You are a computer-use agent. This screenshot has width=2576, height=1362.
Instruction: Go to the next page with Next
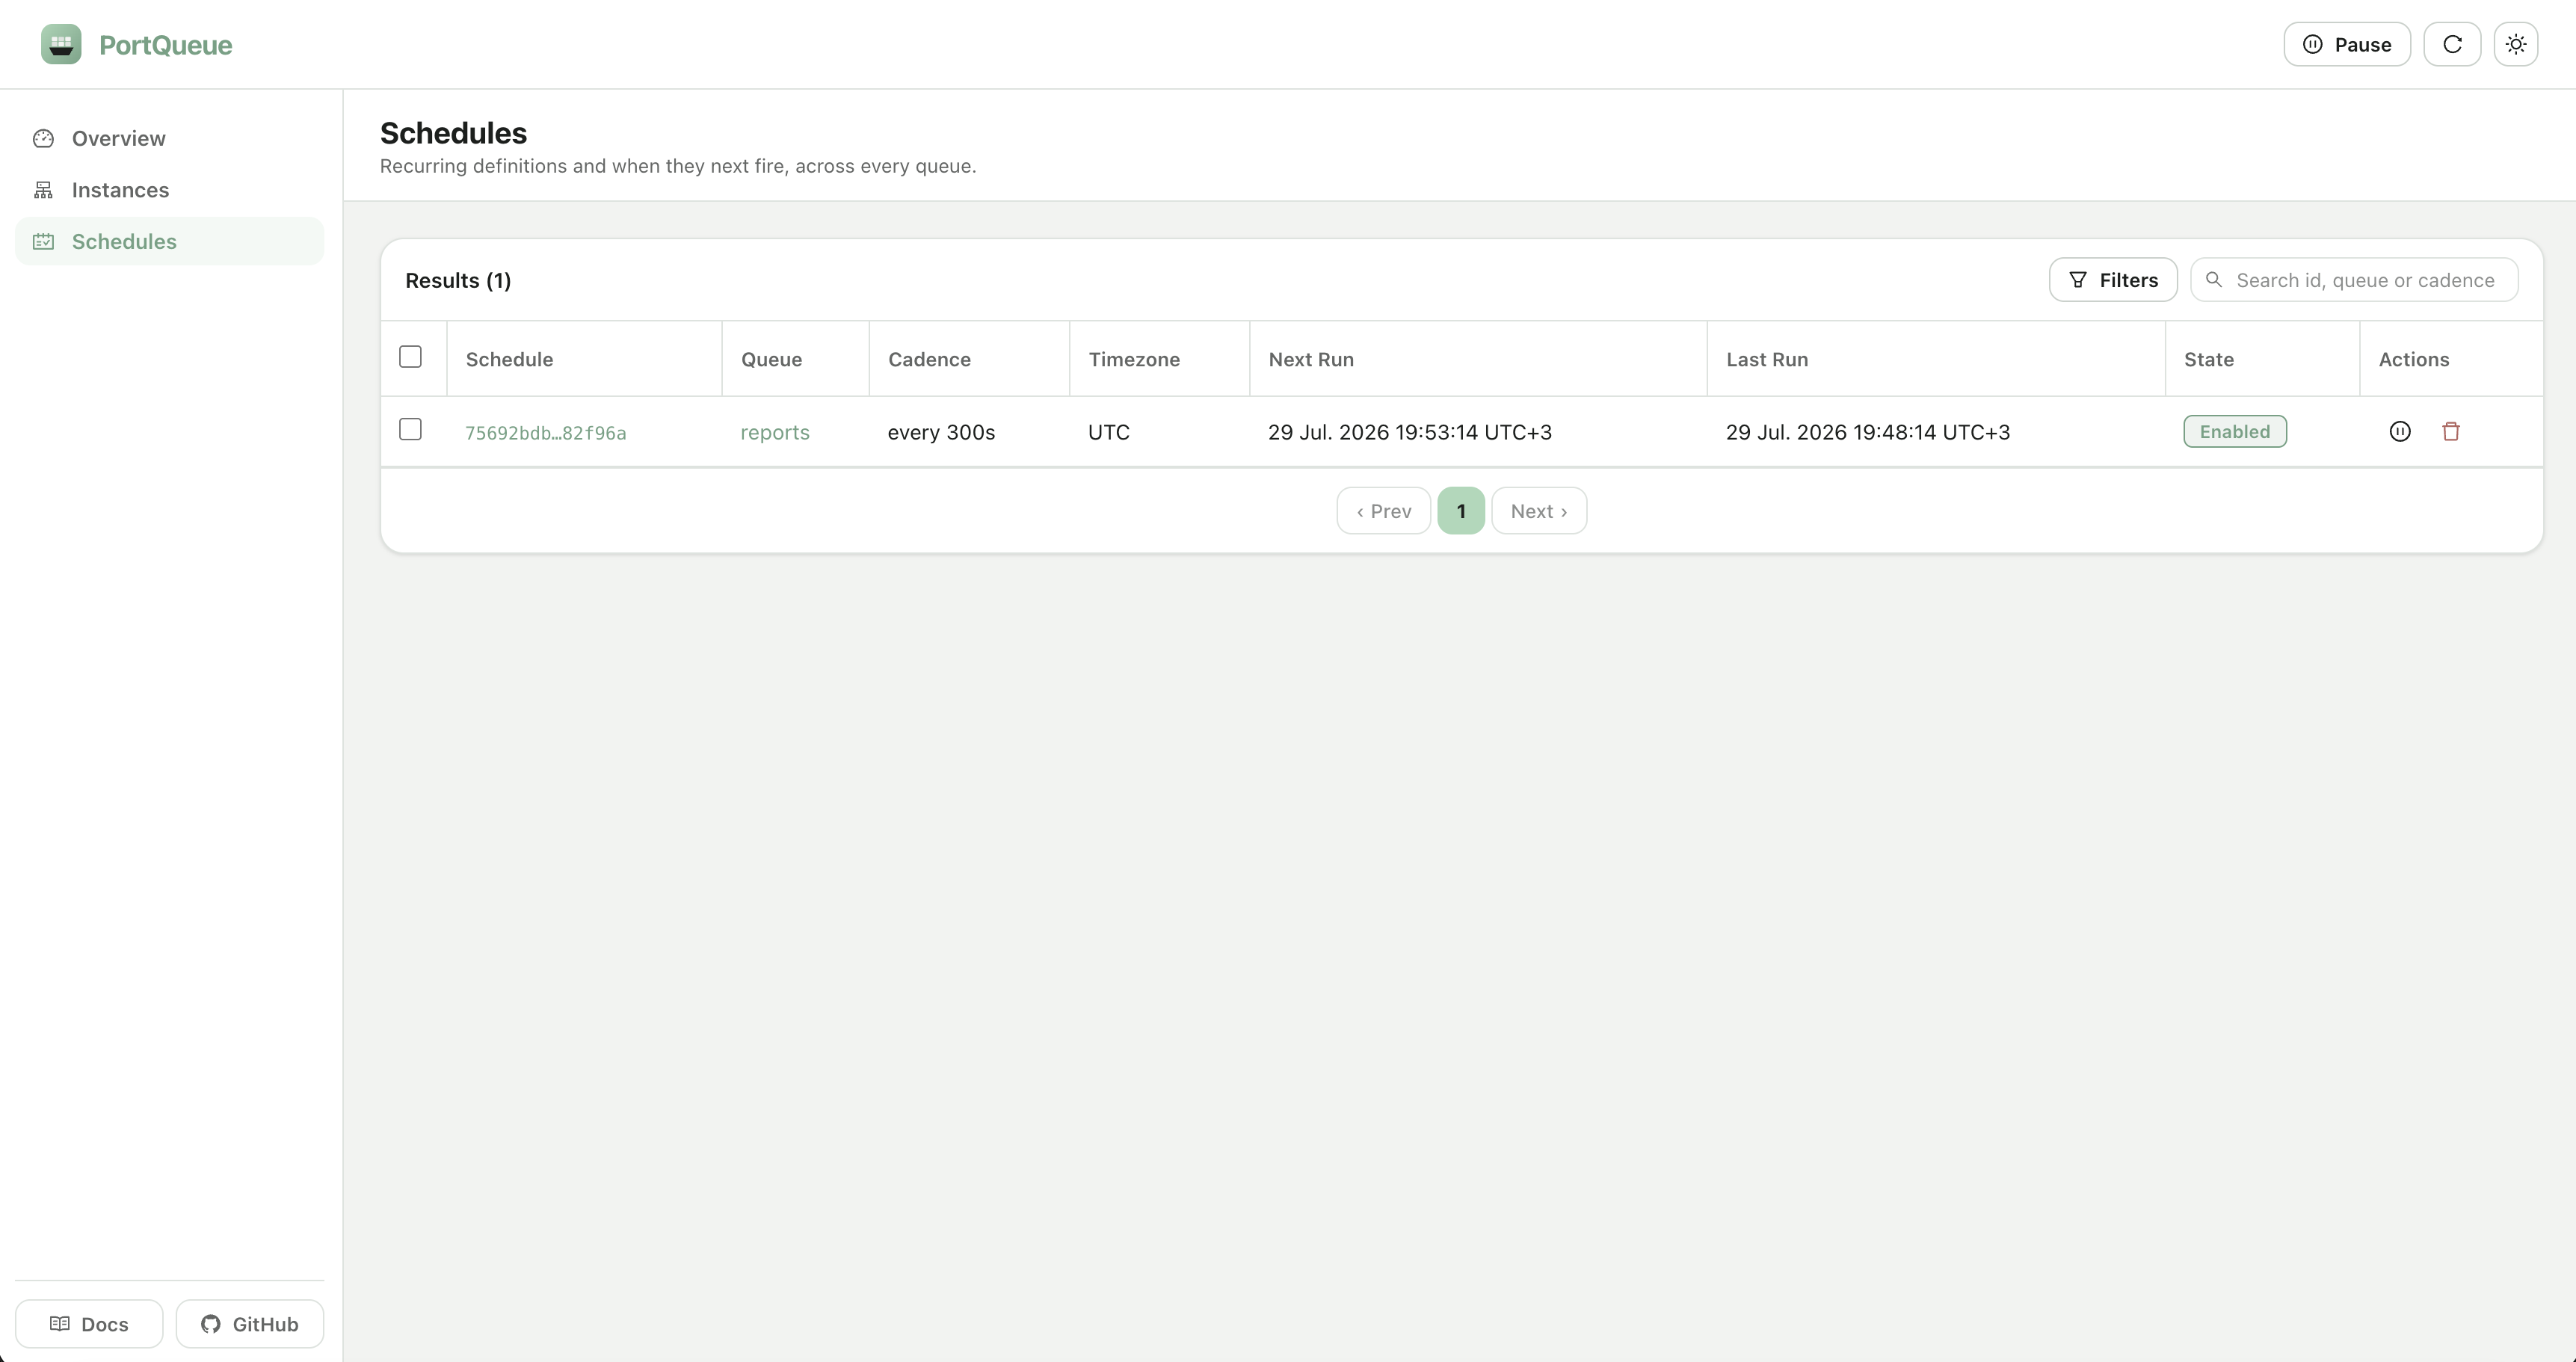(x=1539, y=511)
